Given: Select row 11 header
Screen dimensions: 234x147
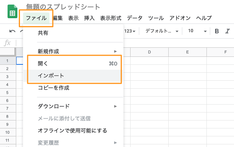Looking at the screenshot, I should coord(8,140).
